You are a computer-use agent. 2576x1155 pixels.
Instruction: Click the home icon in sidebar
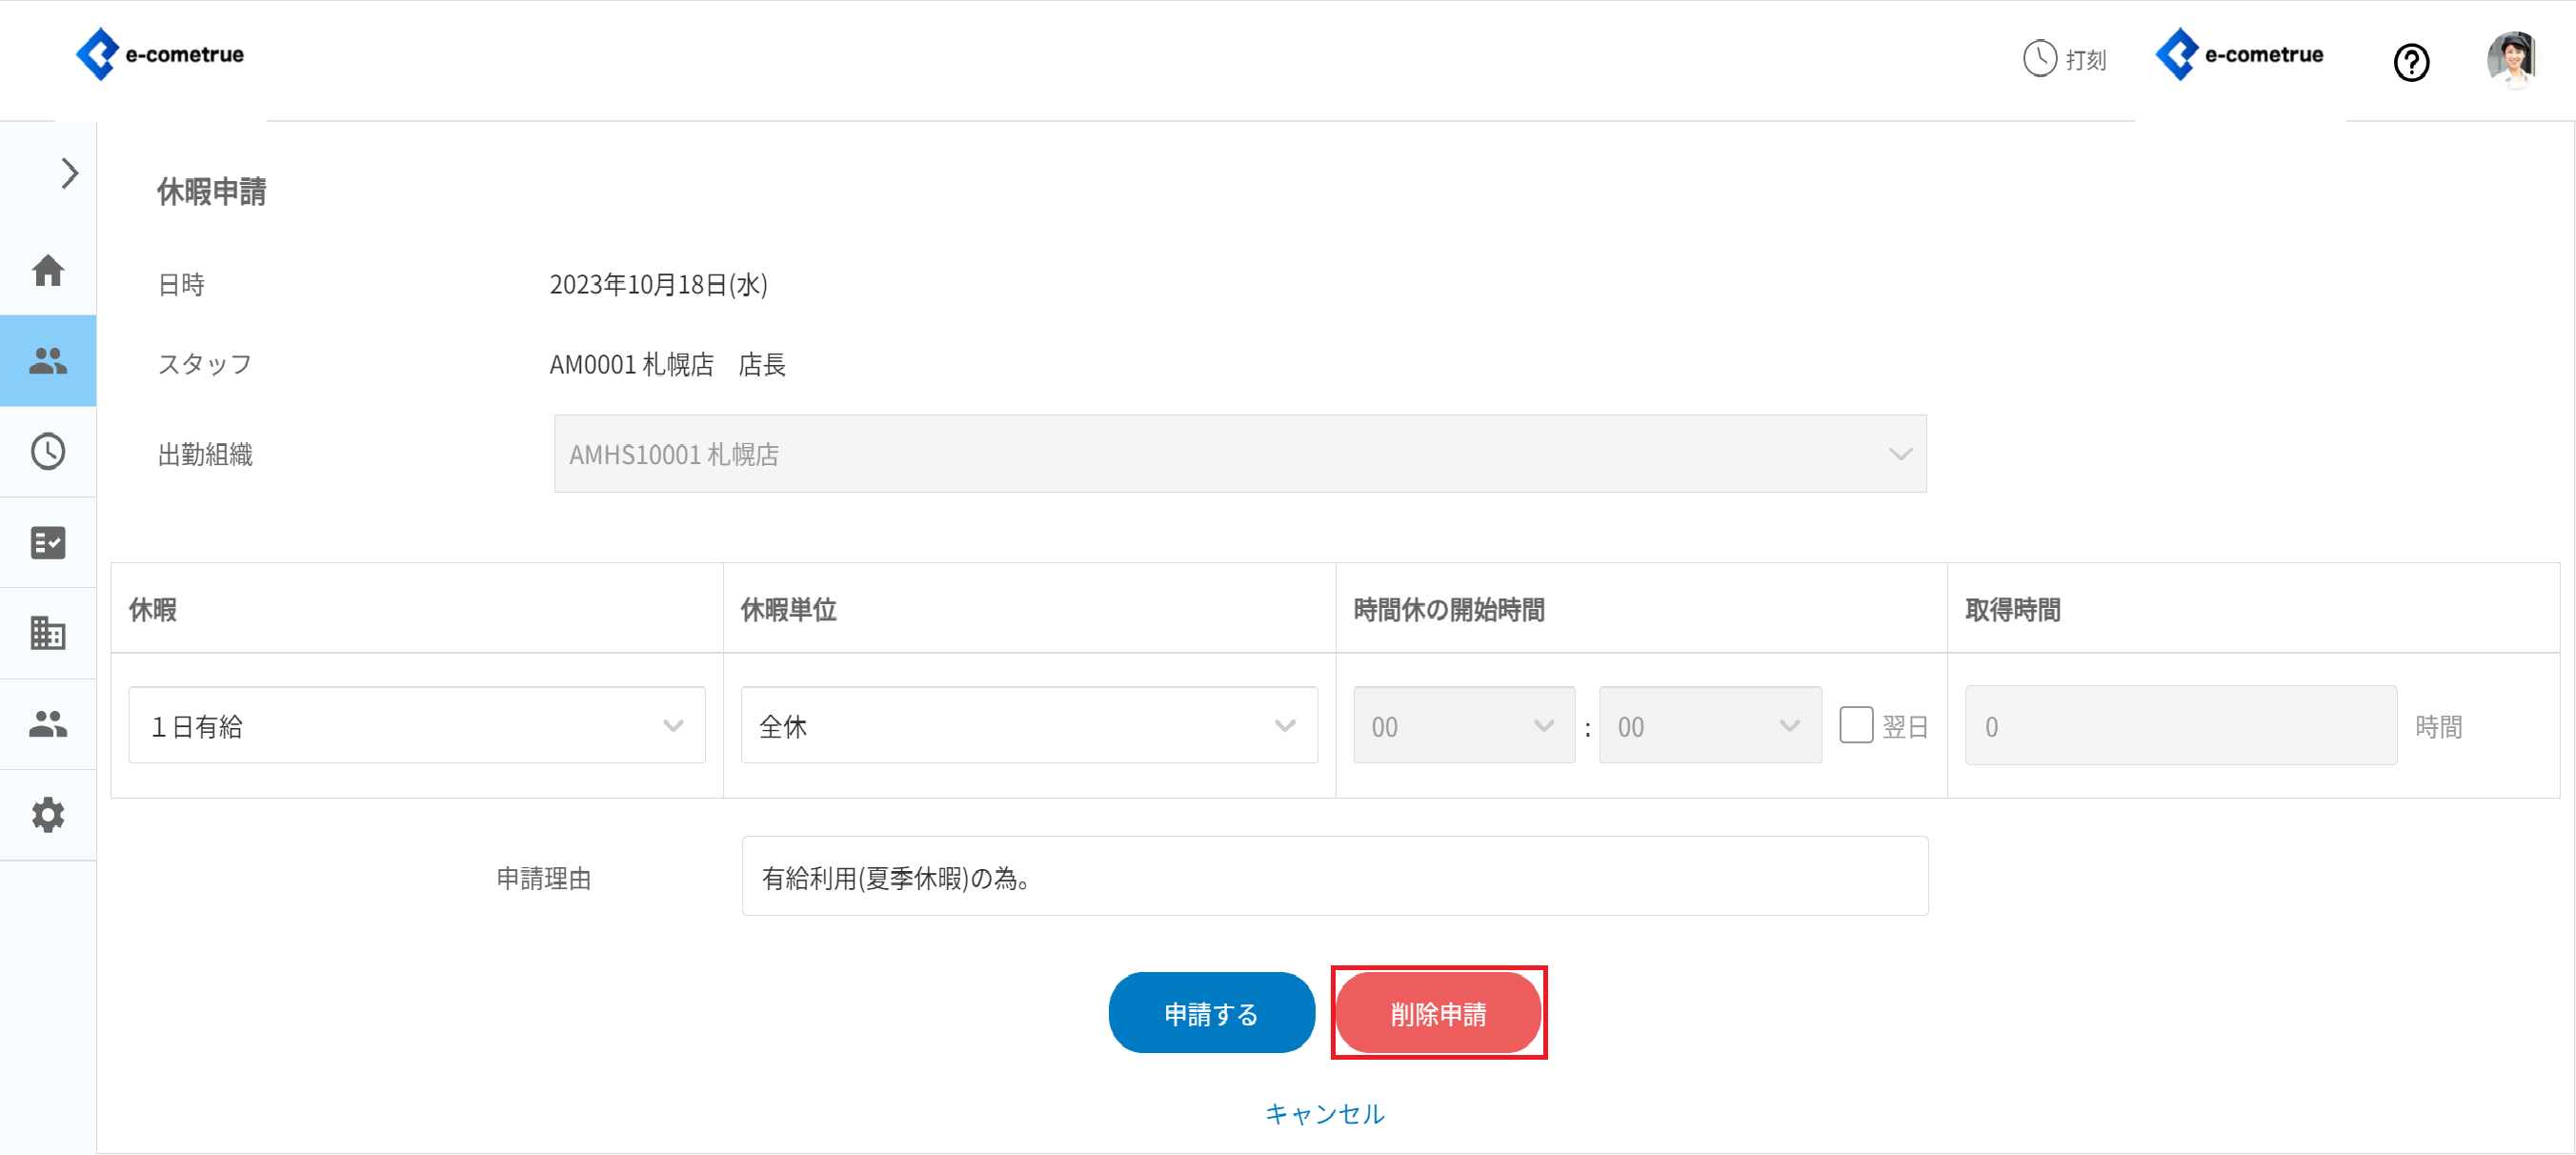(48, 270)
